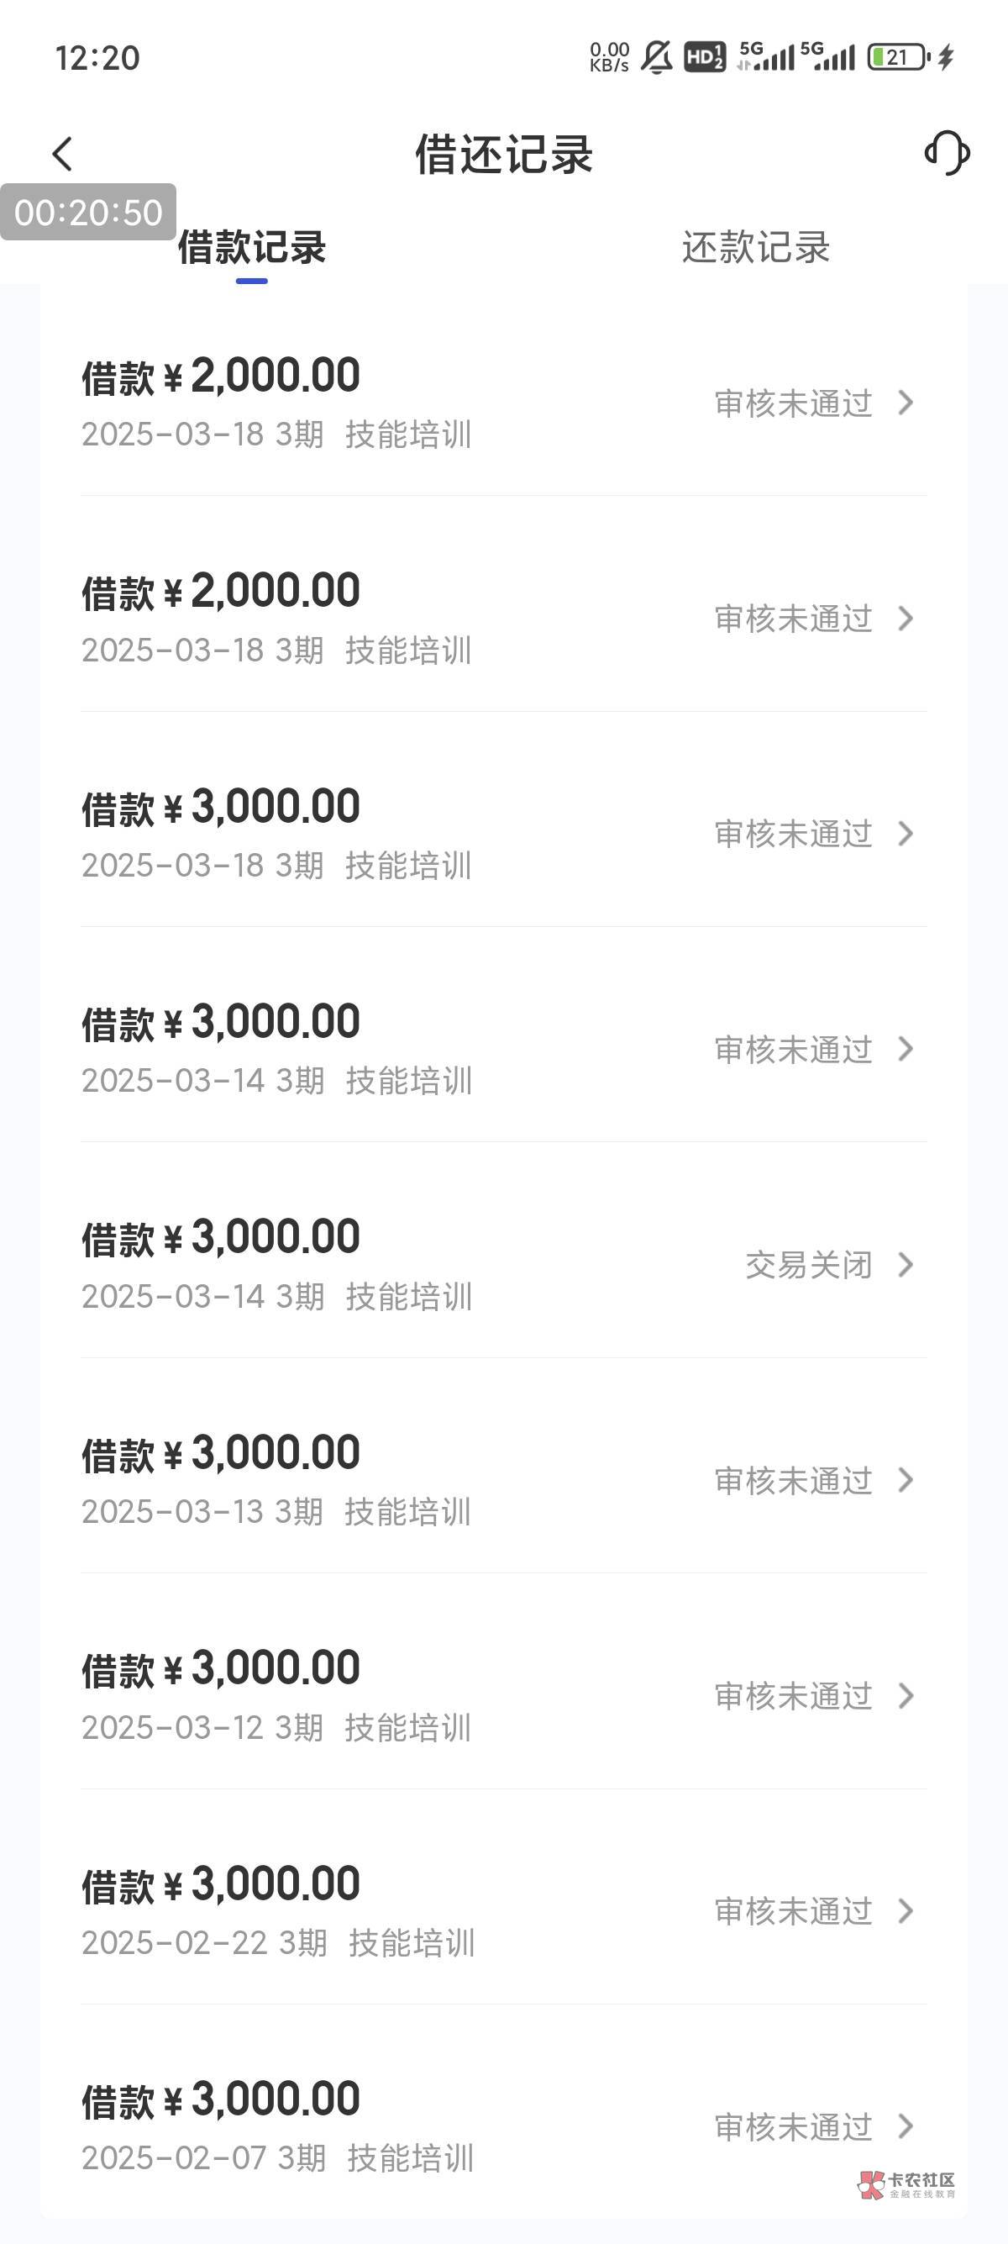Open the 2025-02-07 ¥3,000.00 loan entry

[279, 2124]
